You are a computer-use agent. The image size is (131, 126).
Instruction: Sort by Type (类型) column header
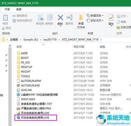click(103, 47)
